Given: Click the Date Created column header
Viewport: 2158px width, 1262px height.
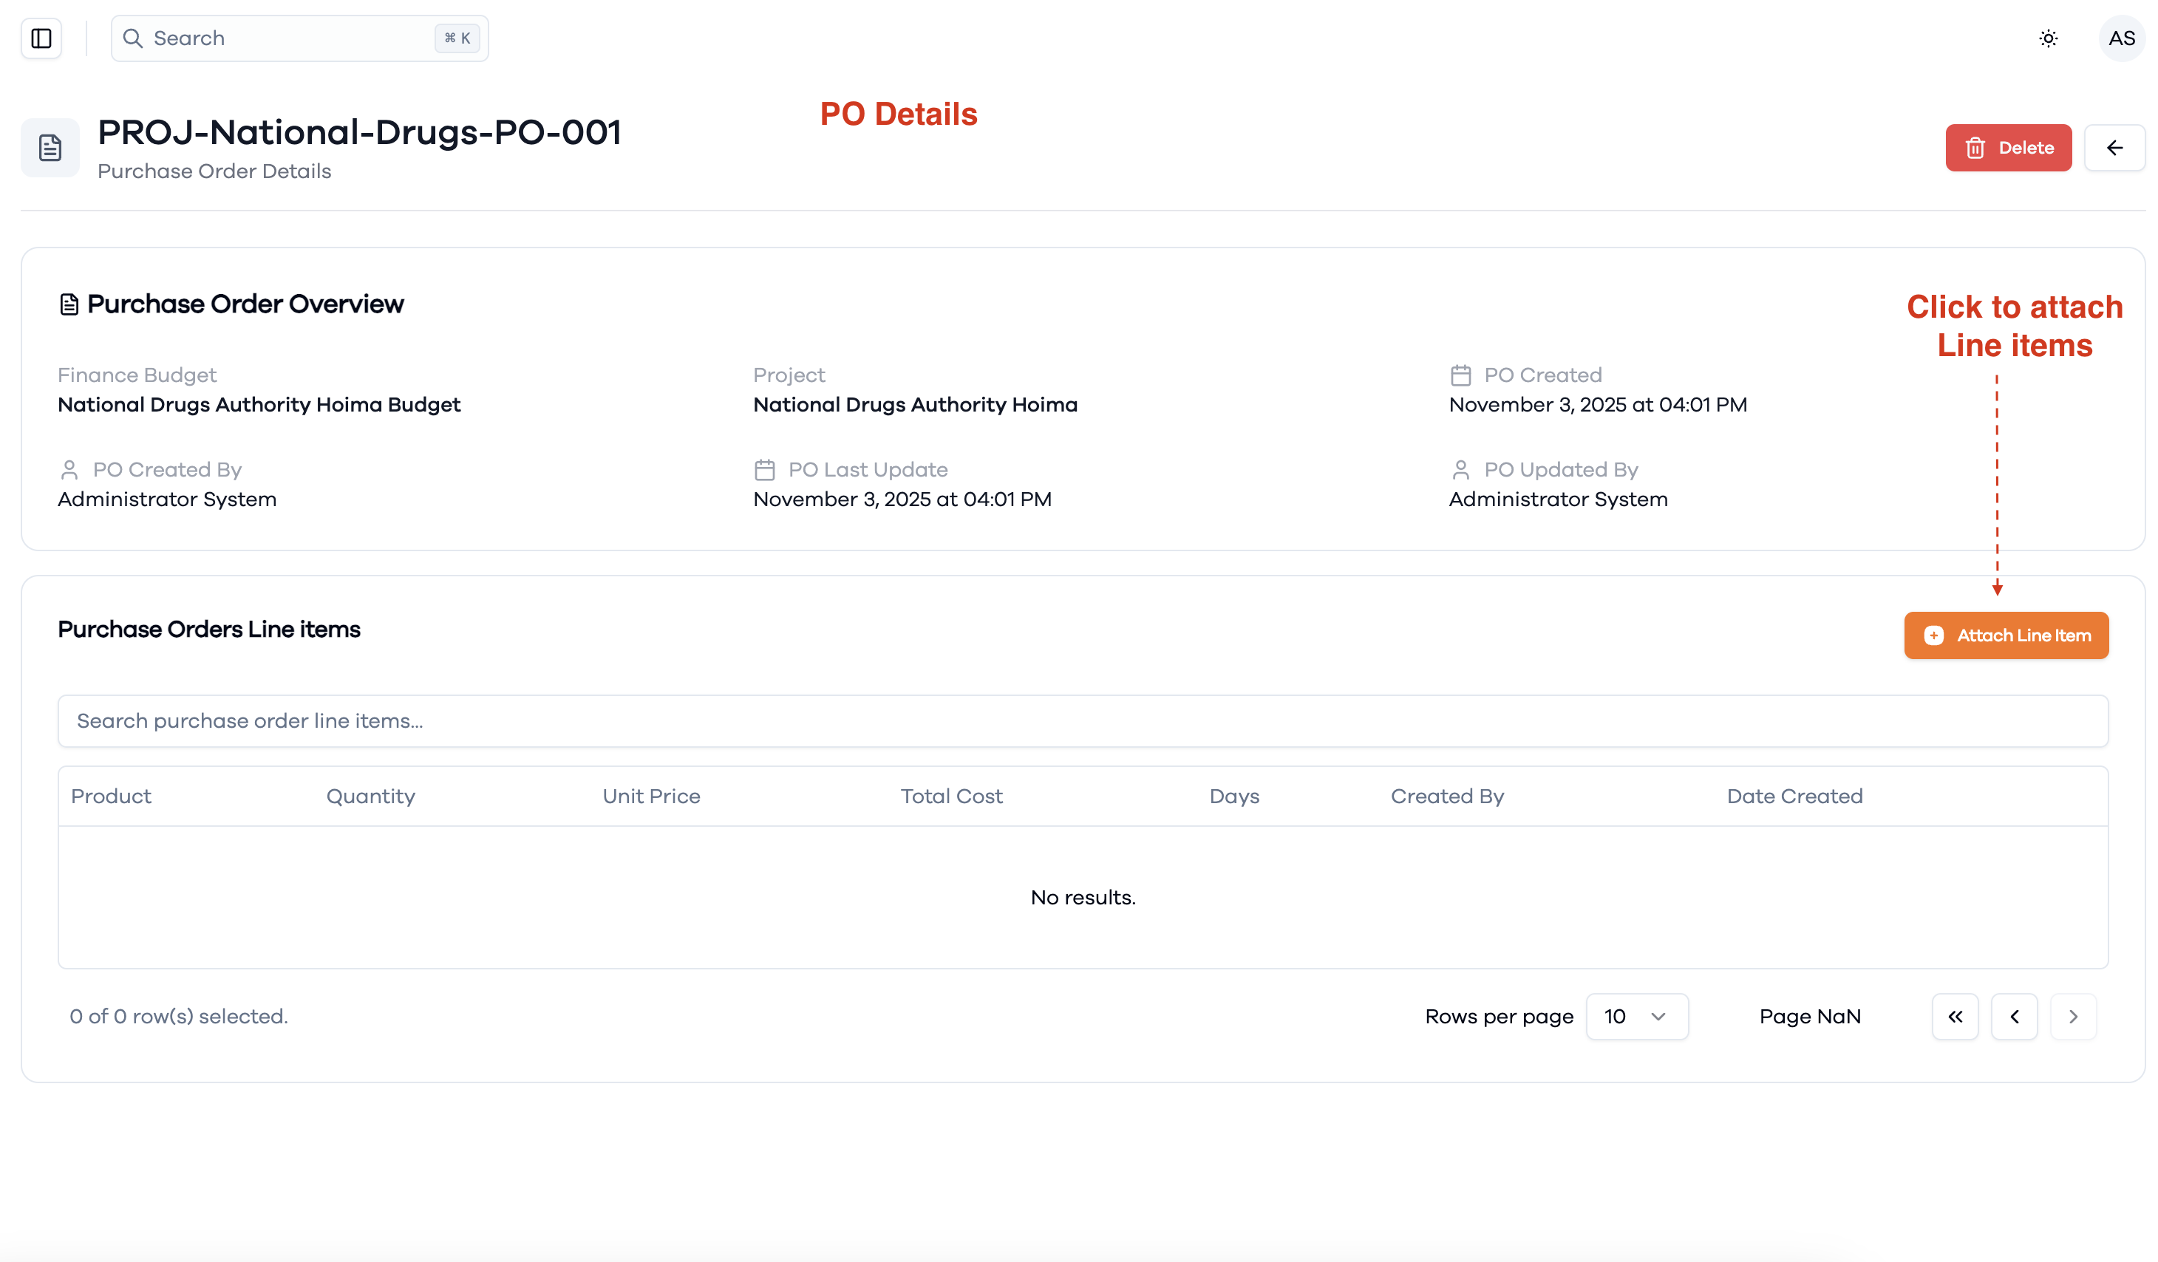Looking at the screenshot, I should pos(1795,797).
